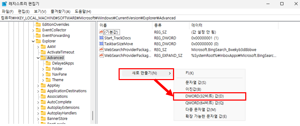Viewport: 300px width, 126px height.
Task: Expand the Theme tree node
Action: (43, 80)
